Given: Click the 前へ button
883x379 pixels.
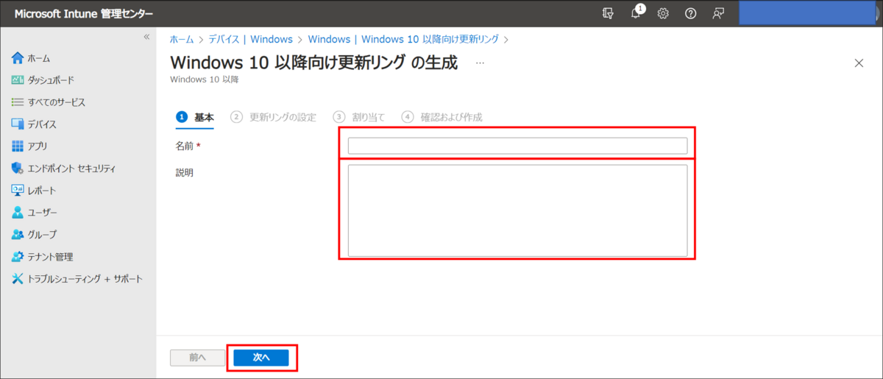Looking at the screenshot, I should 197,358.
